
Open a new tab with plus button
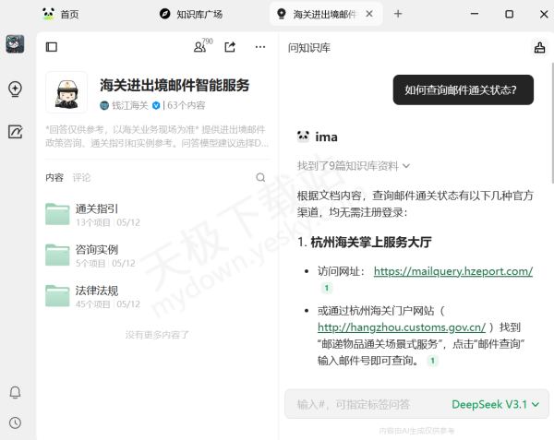[x=398, y=14]
